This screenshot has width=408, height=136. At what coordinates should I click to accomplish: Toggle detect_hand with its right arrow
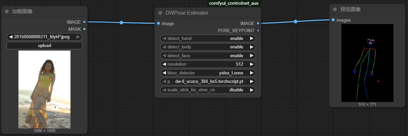(x=251, y=38)
